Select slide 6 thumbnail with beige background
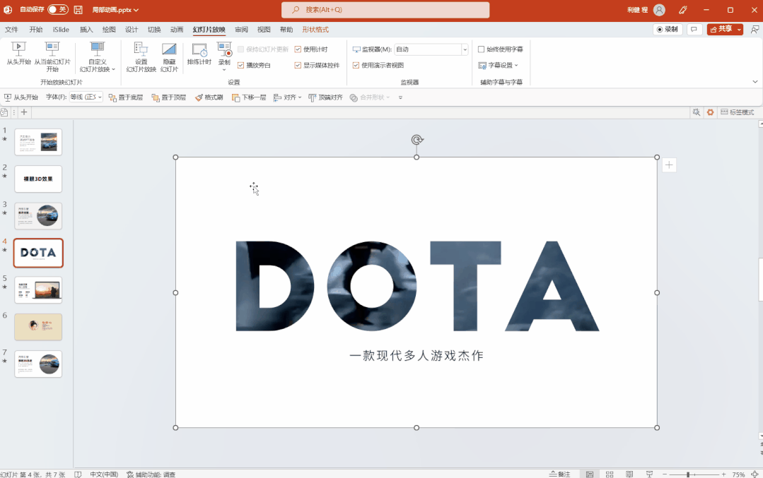 38,326
